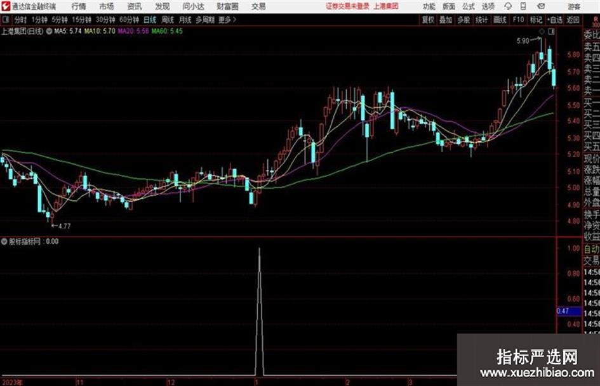Switch to the 月线 monthly tab

(185, 20)
